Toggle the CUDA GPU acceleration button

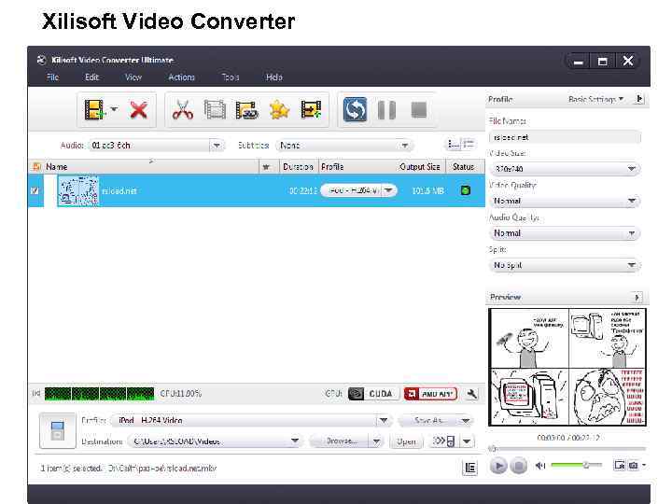(x=372, y=394)
